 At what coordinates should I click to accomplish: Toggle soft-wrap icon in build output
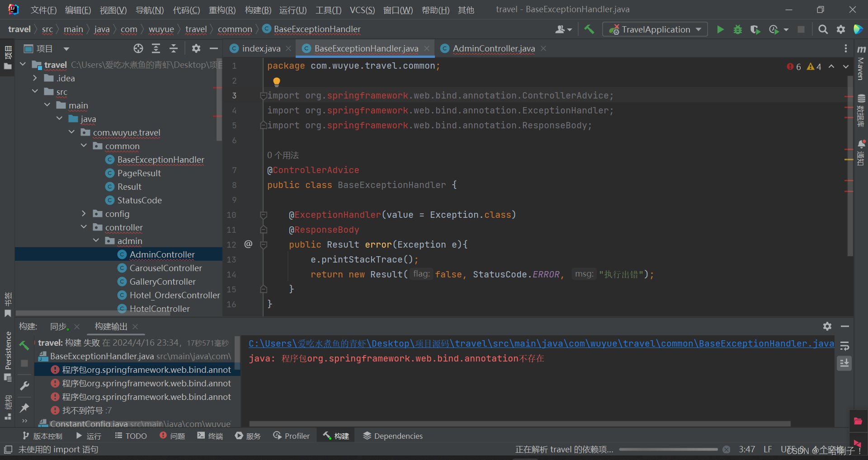click(x=844, y=346)
